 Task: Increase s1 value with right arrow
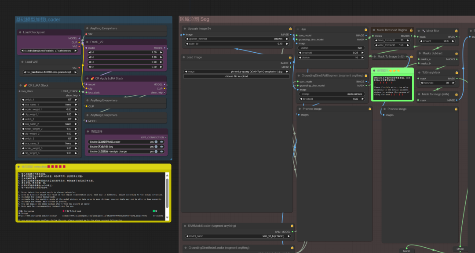click(161, 62)
